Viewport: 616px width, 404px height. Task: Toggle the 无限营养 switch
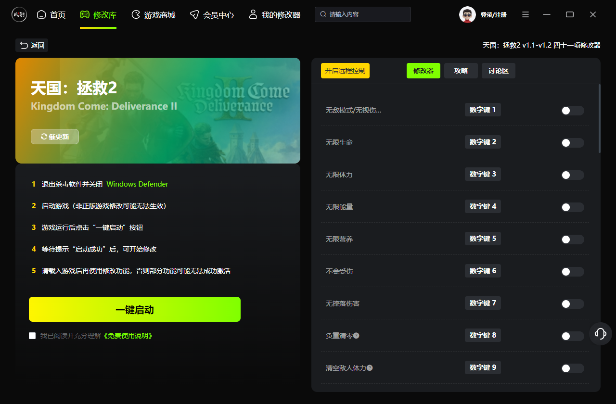click(x=573, y=240)
